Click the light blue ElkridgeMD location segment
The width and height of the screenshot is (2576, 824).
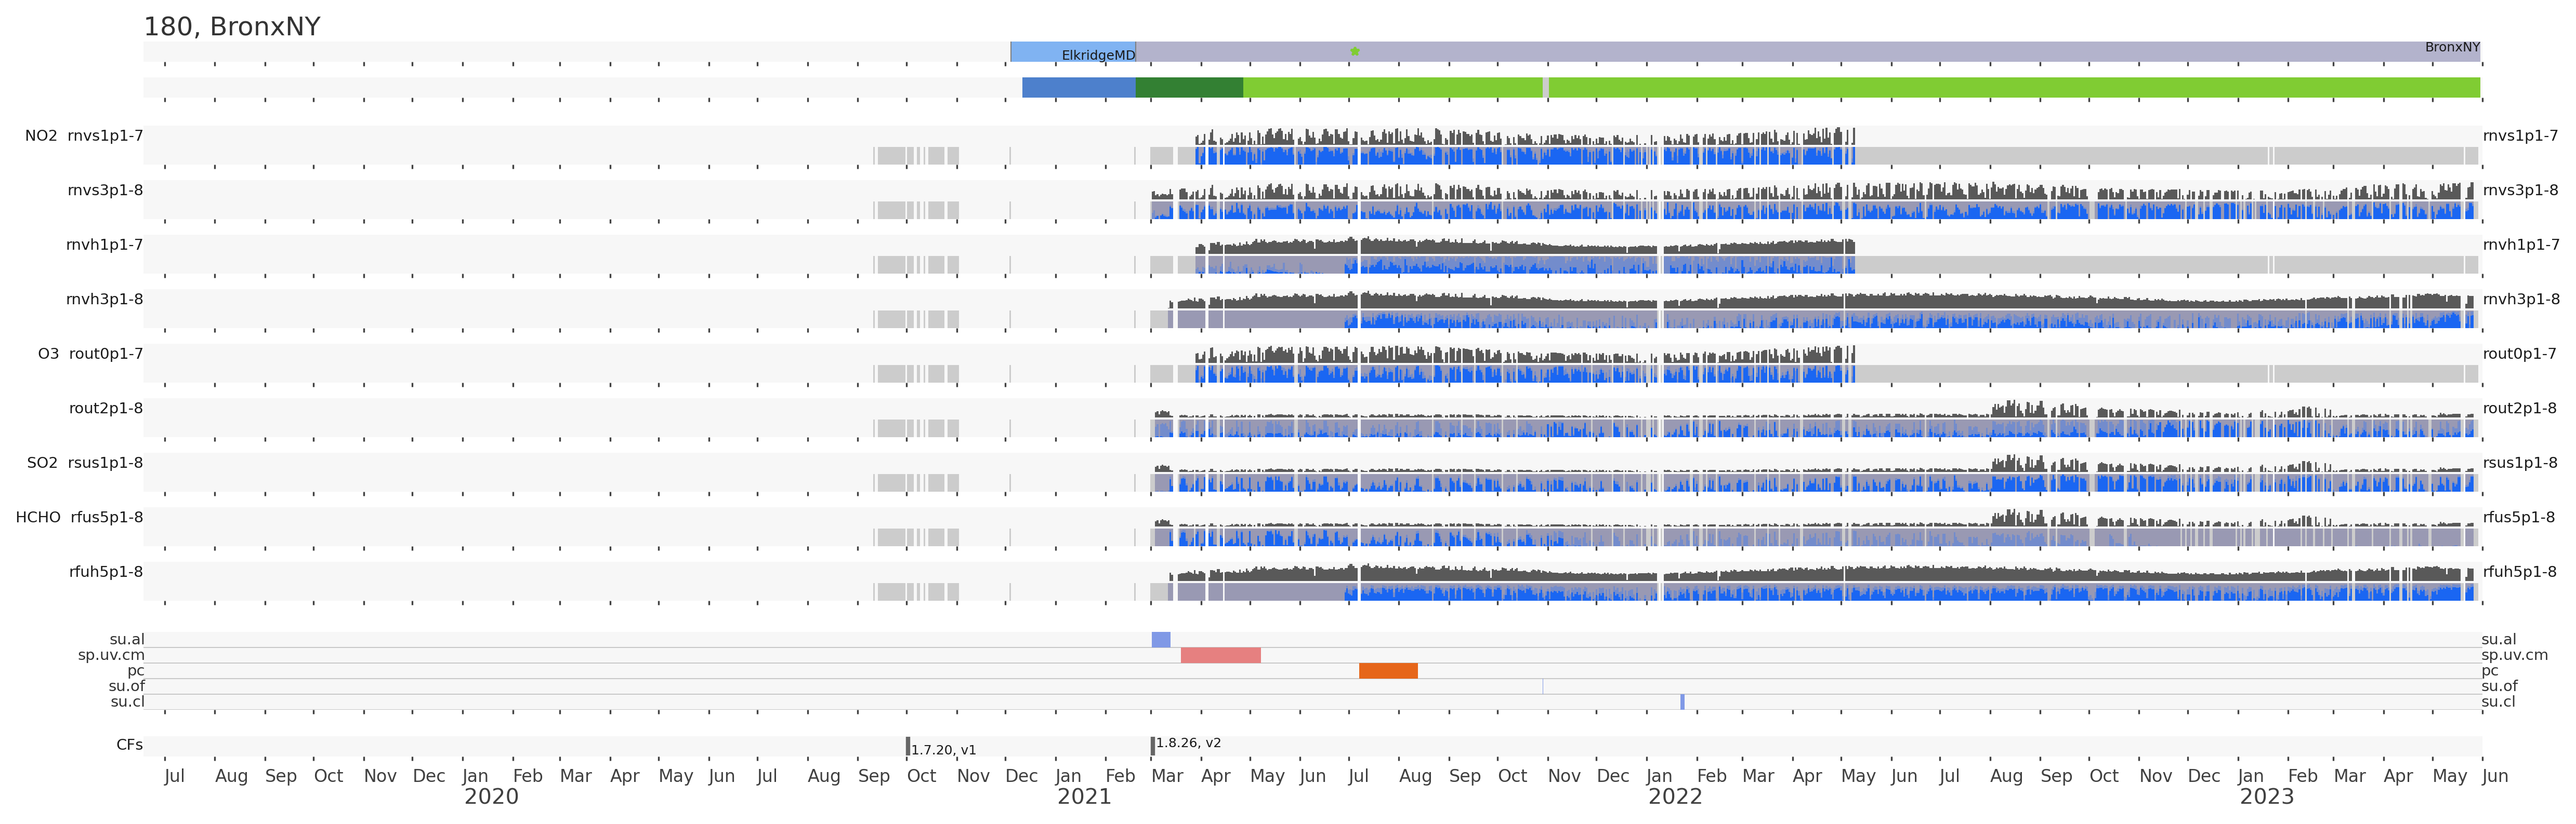(1072, 51)
